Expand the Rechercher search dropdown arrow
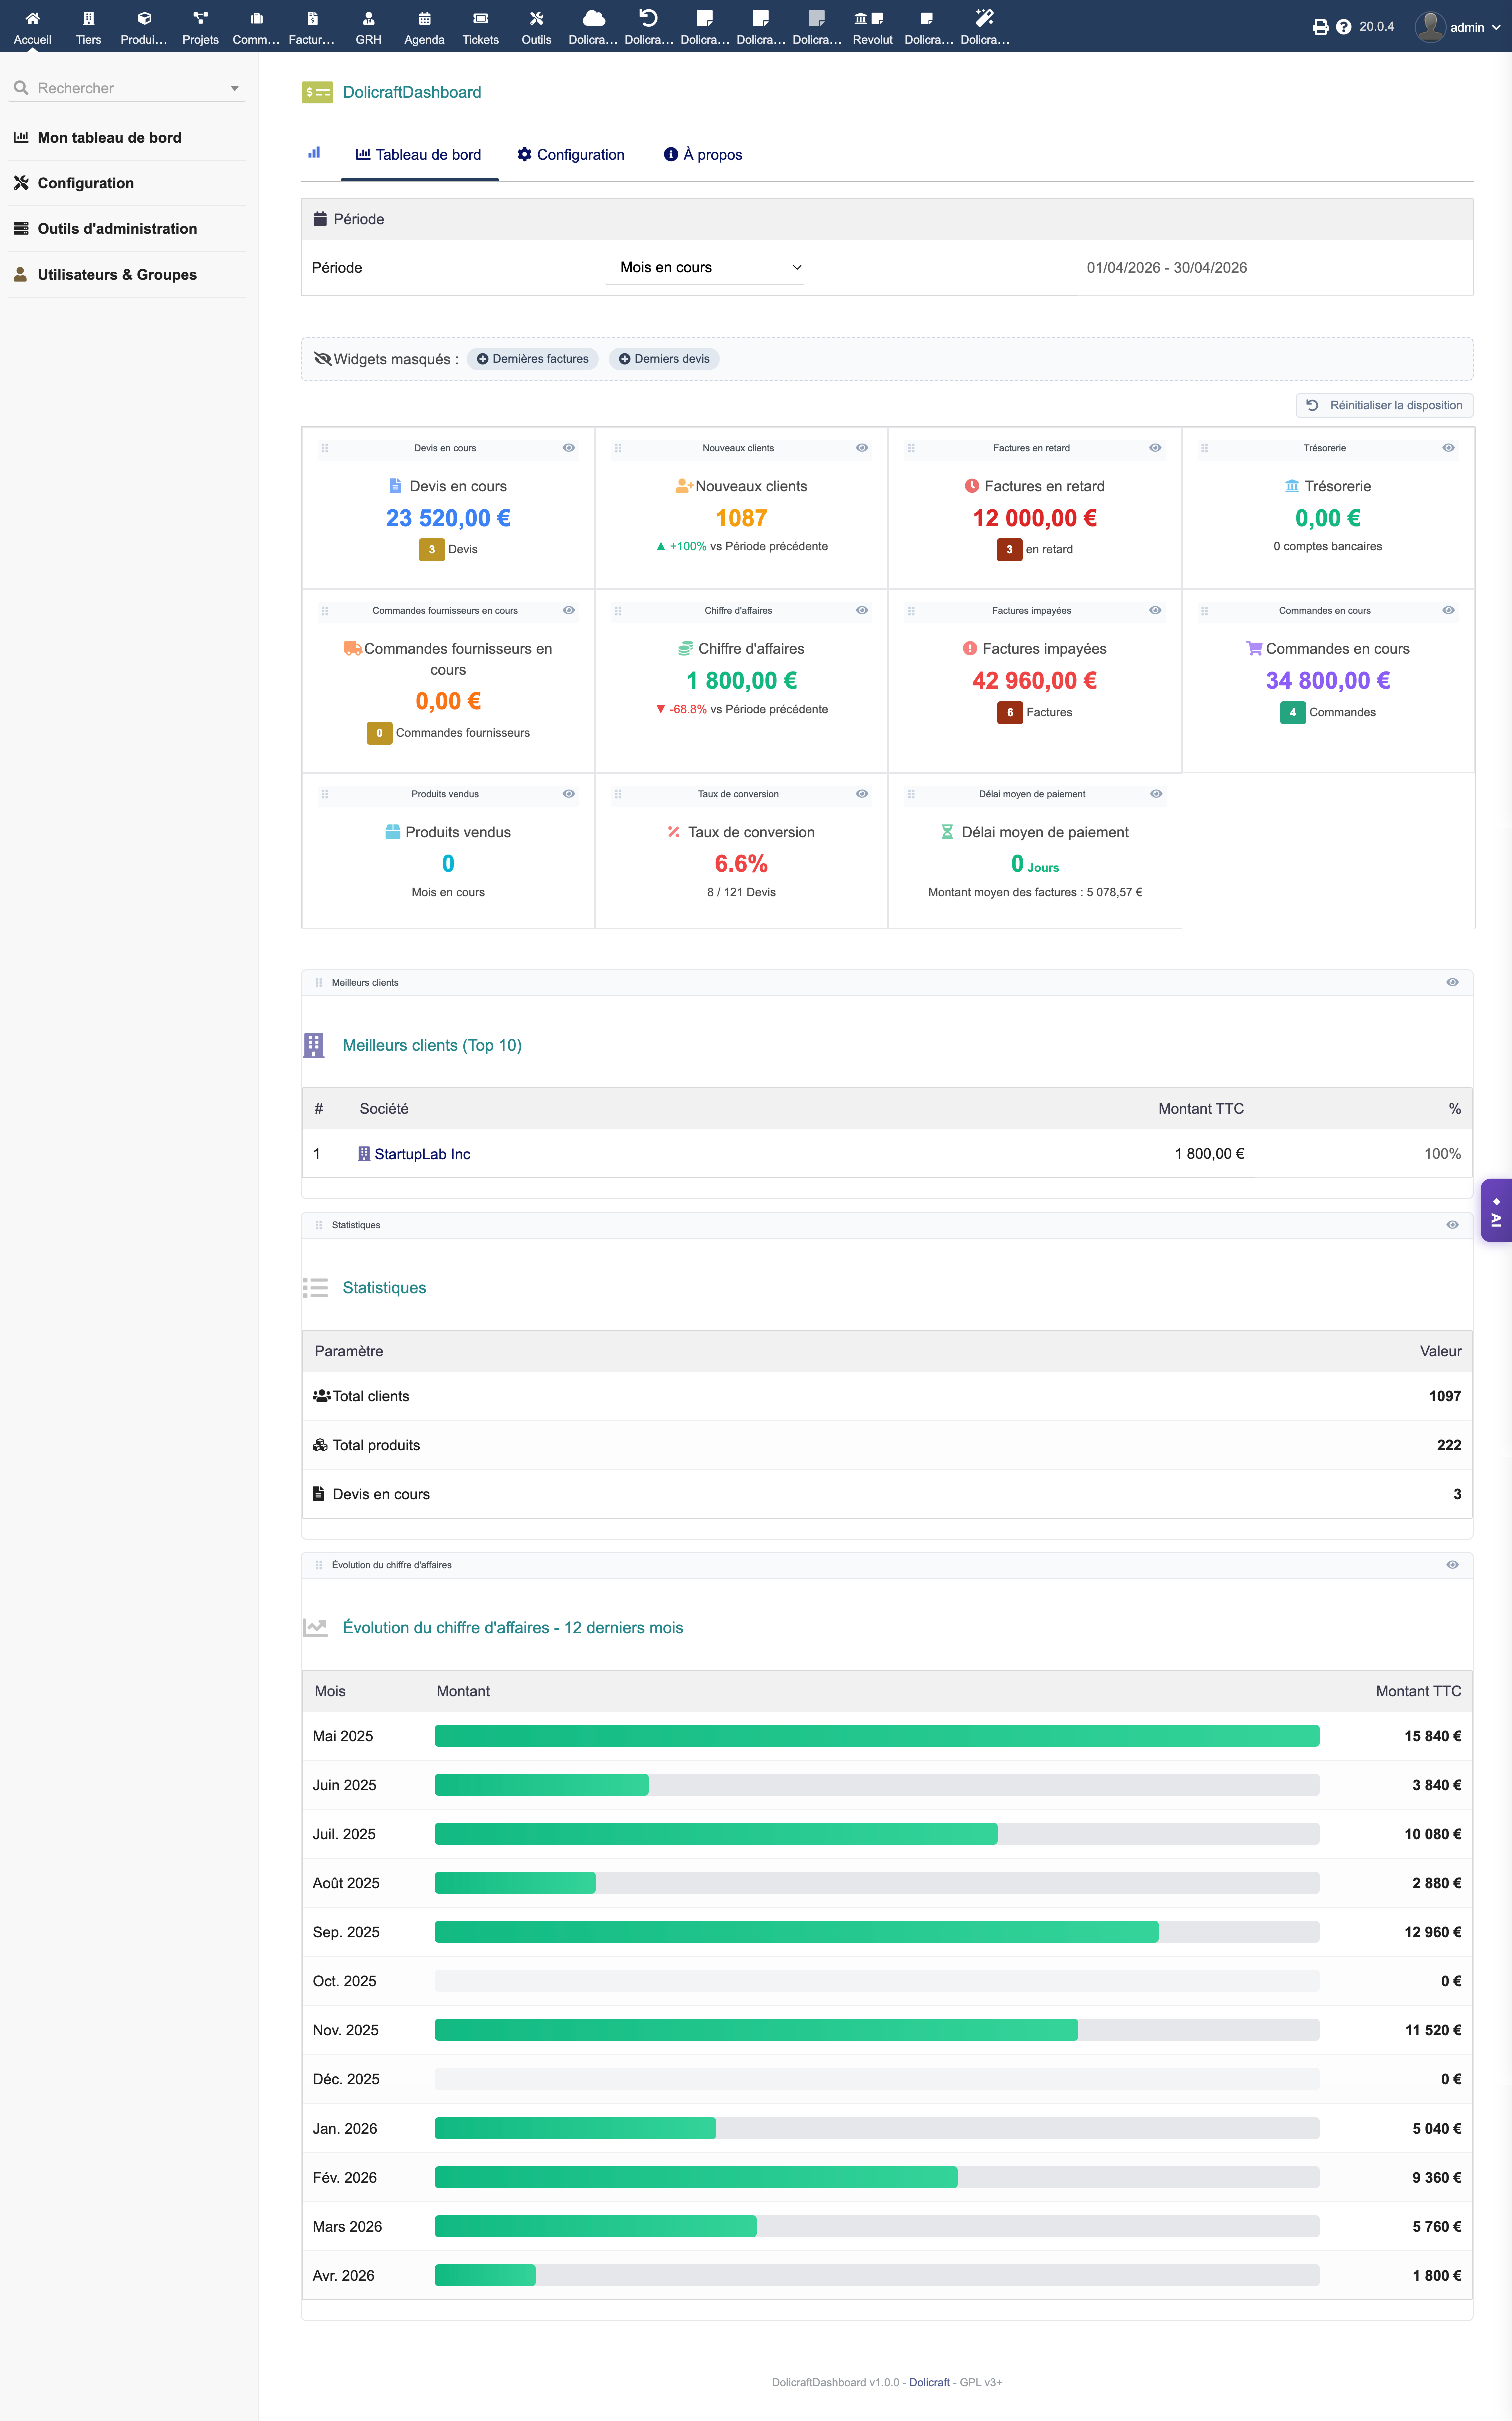This screenshot has width=1512, height=2421. [x=235, y=88]
